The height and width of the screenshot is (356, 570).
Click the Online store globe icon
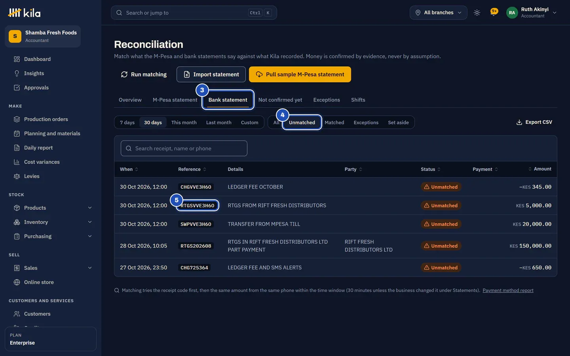(17, 282)
